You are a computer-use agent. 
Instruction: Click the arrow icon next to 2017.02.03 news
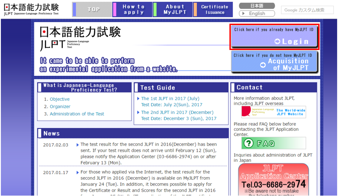[78, 145]
